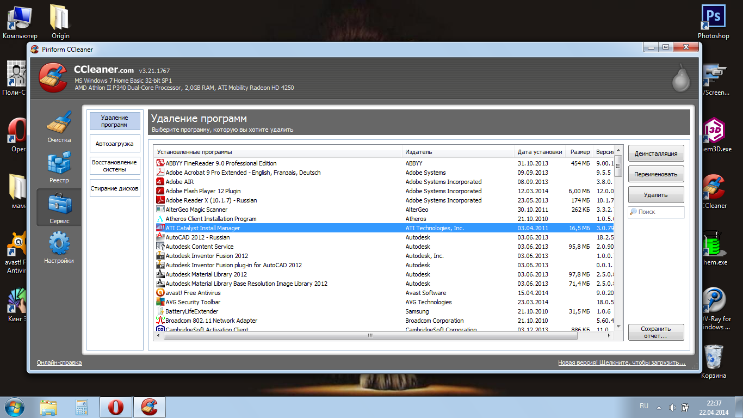The image size is (743, 418).
Task: Open the Онлайн-справка link
Action: [x=59, y=362]
